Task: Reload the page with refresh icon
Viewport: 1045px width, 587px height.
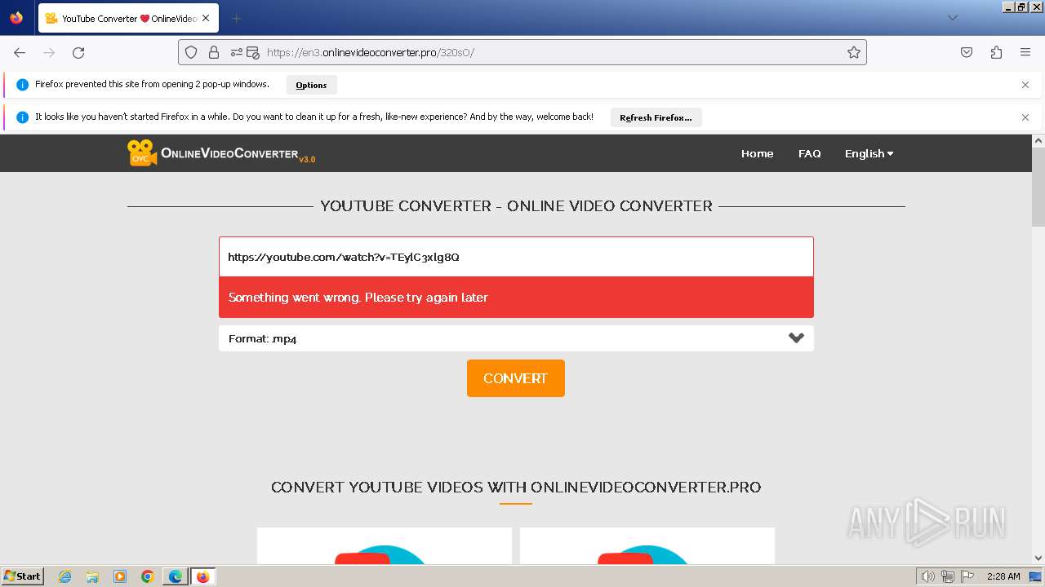Action: click(x=78, y=52)
